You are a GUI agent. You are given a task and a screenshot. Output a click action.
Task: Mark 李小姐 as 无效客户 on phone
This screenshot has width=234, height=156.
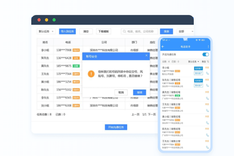point(198,68)
